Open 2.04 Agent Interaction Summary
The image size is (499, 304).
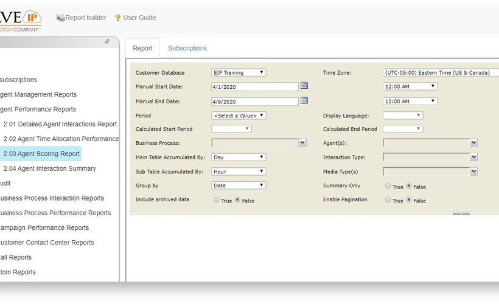(50, 168)
